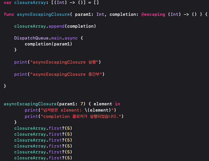
Task: Click the string "넘겨받은 element:"
Action: coord(61,110)
